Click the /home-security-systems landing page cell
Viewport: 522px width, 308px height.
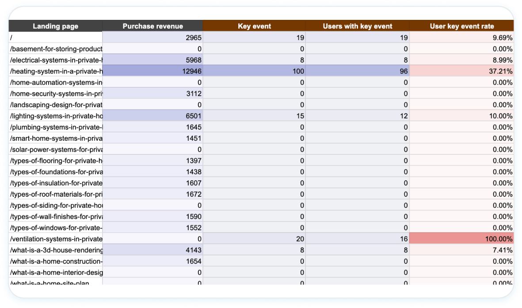coord(56,94)
